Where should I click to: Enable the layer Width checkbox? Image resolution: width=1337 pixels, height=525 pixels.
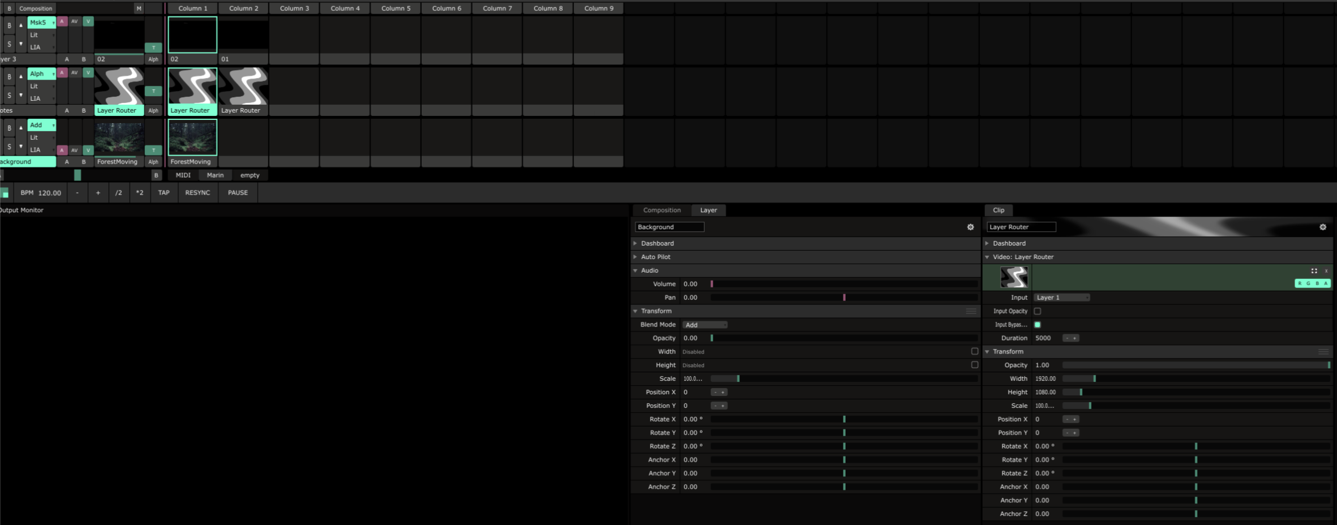974,351
